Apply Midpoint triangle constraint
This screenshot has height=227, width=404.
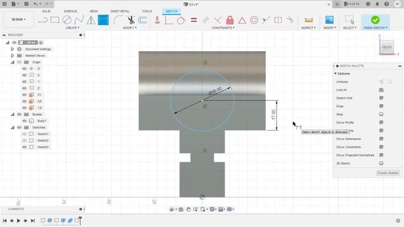coord(242,20)
